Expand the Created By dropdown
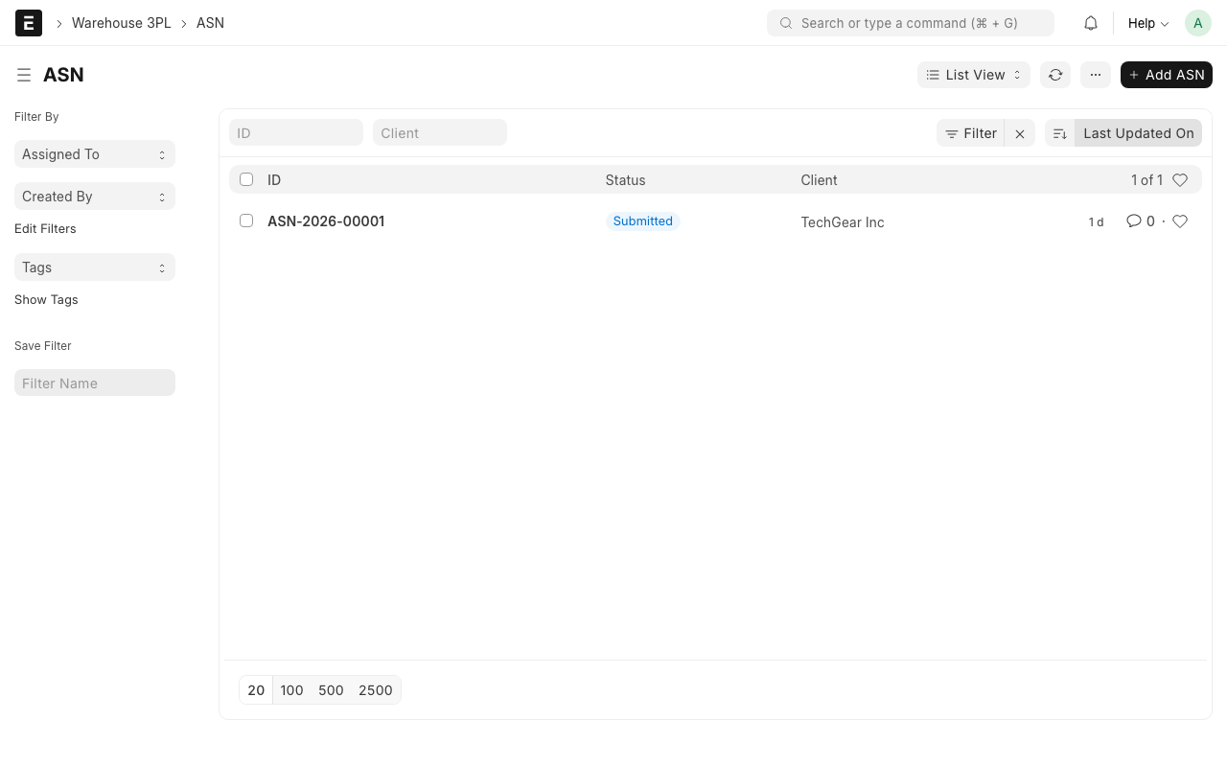Viewport: 1227px width, 767px height. 94,197
